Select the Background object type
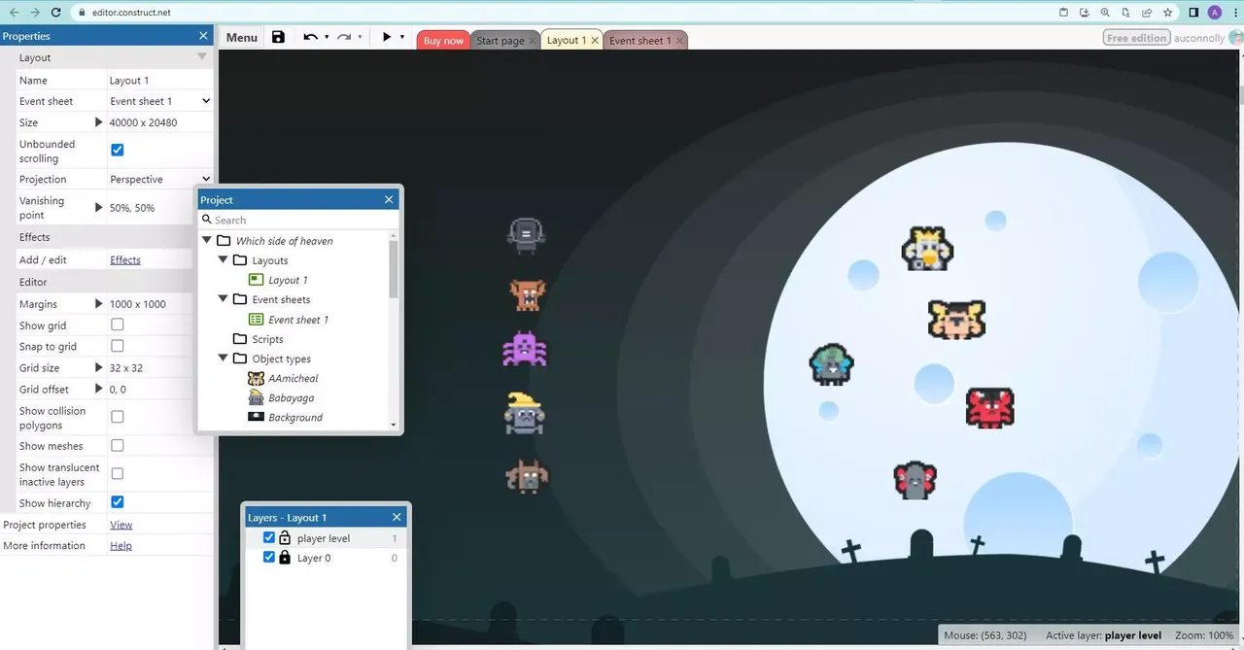The width and height of the screenshot is (1244, 650). tap(286, 417)
